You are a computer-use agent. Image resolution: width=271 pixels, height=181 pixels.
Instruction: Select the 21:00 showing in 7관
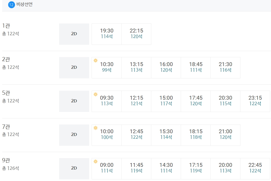tap(225, 135)
